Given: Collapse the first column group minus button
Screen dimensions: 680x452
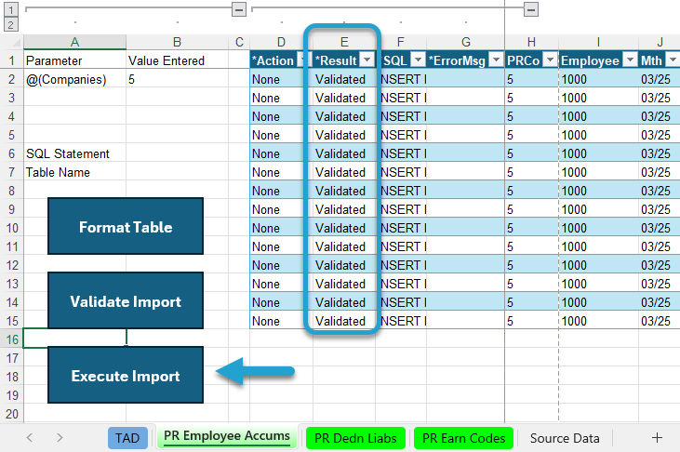Looking at the screenshot, I should (239, 9).
